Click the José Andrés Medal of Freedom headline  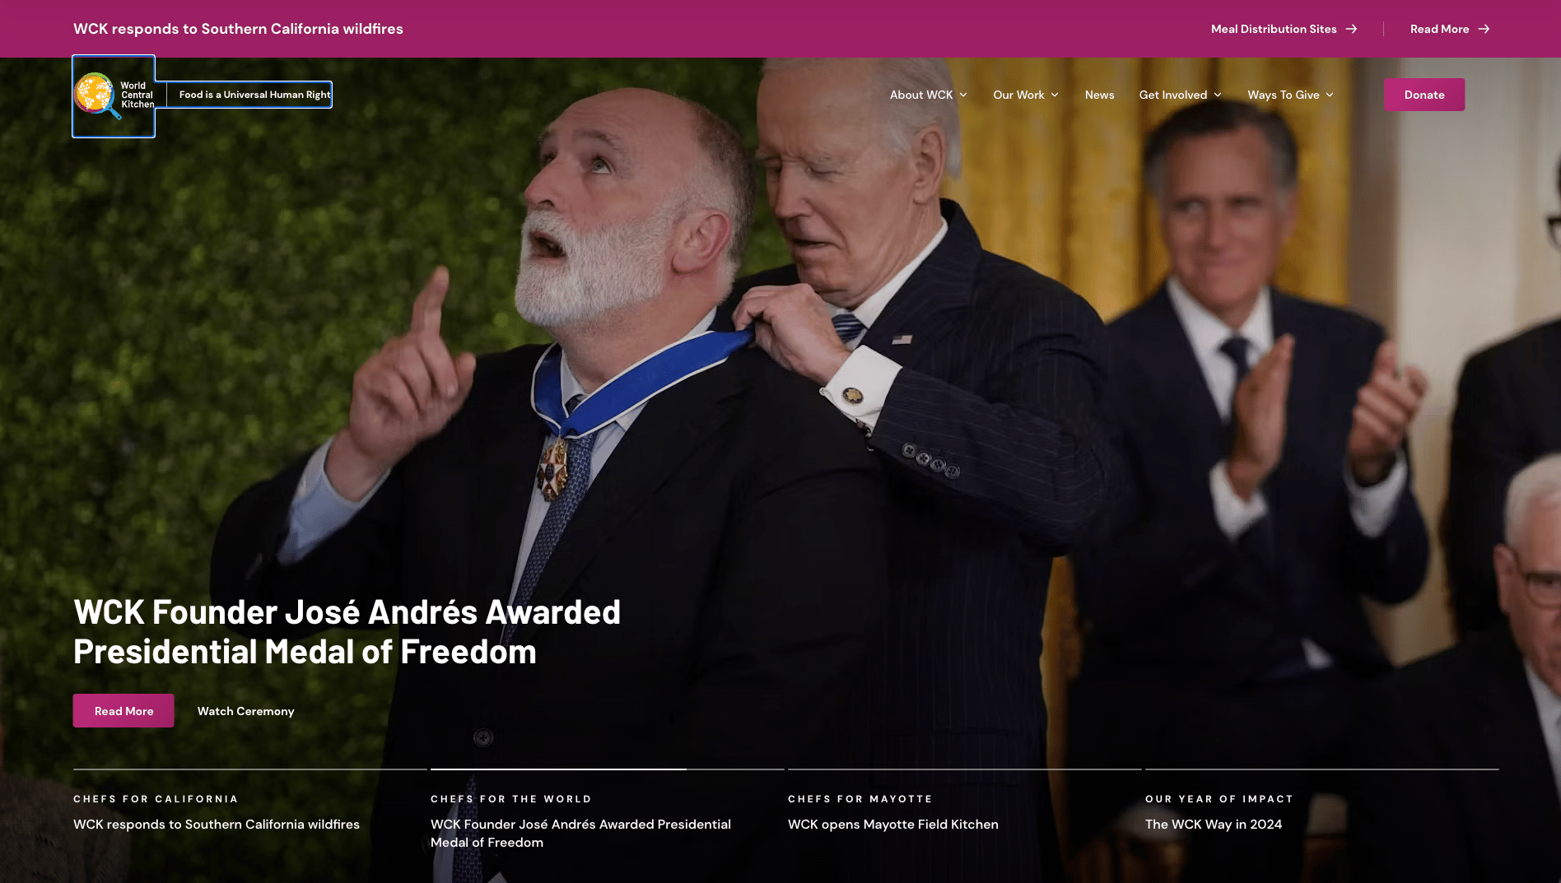347,632
